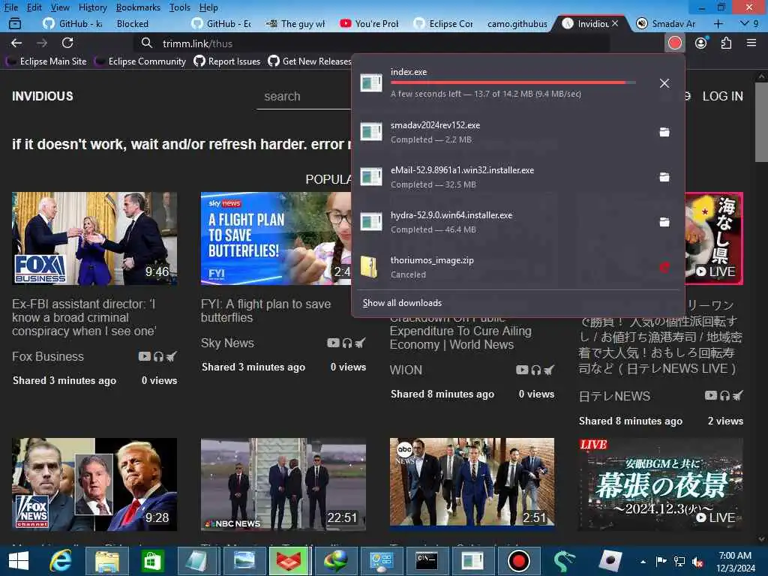
Task: Reload the current page
Action: (x=67, y=43)
